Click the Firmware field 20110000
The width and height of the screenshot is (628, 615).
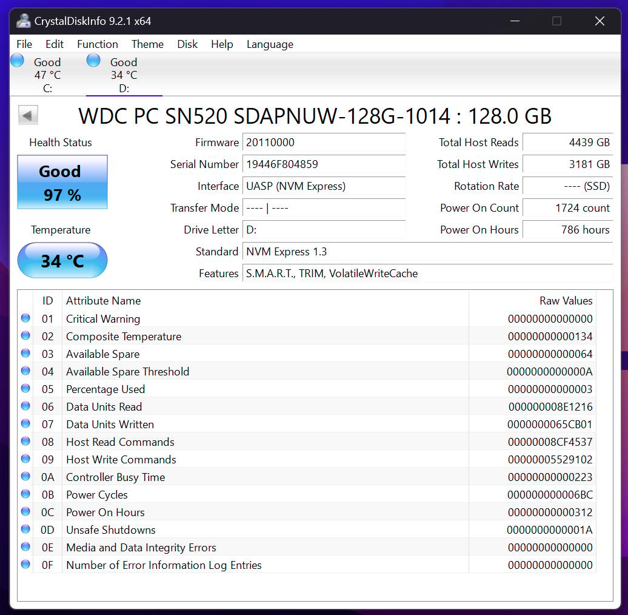[x=324, y=143]
